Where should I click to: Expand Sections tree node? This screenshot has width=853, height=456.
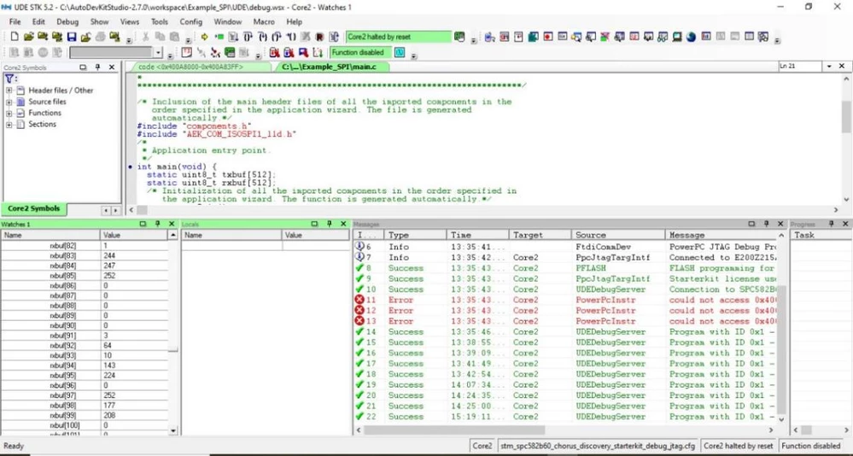[x=9, y=125]
